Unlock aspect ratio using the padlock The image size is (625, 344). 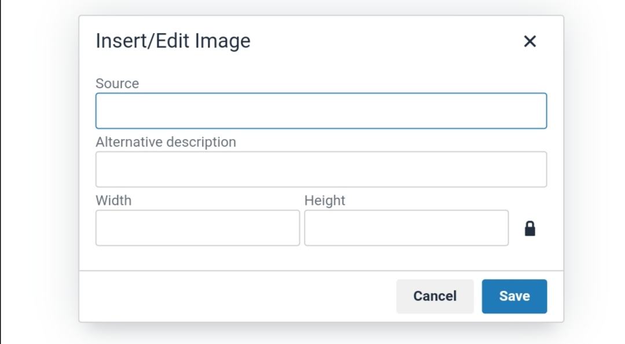tap(530, 228)
